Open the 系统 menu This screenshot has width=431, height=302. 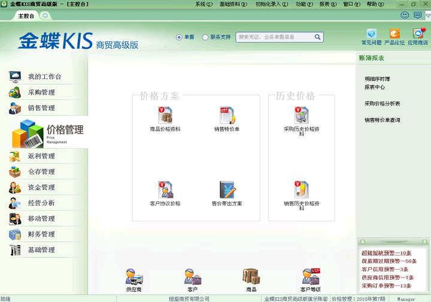tap(204, 4)
